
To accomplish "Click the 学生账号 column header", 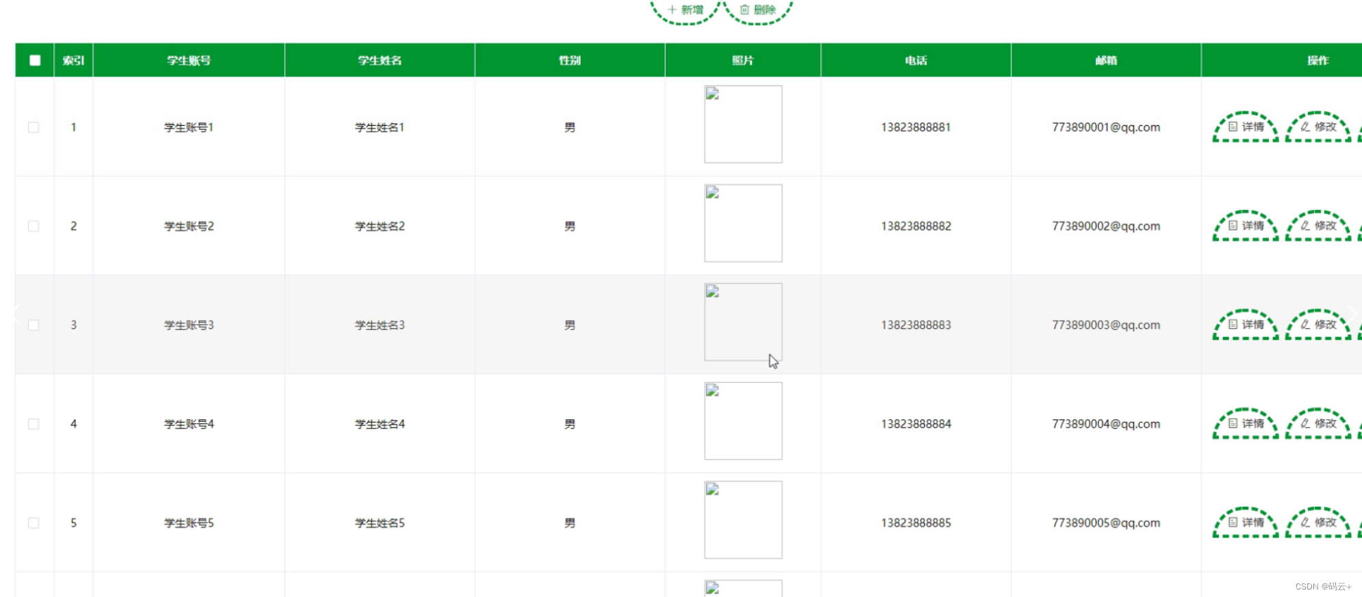I will [x=189, y=60].
